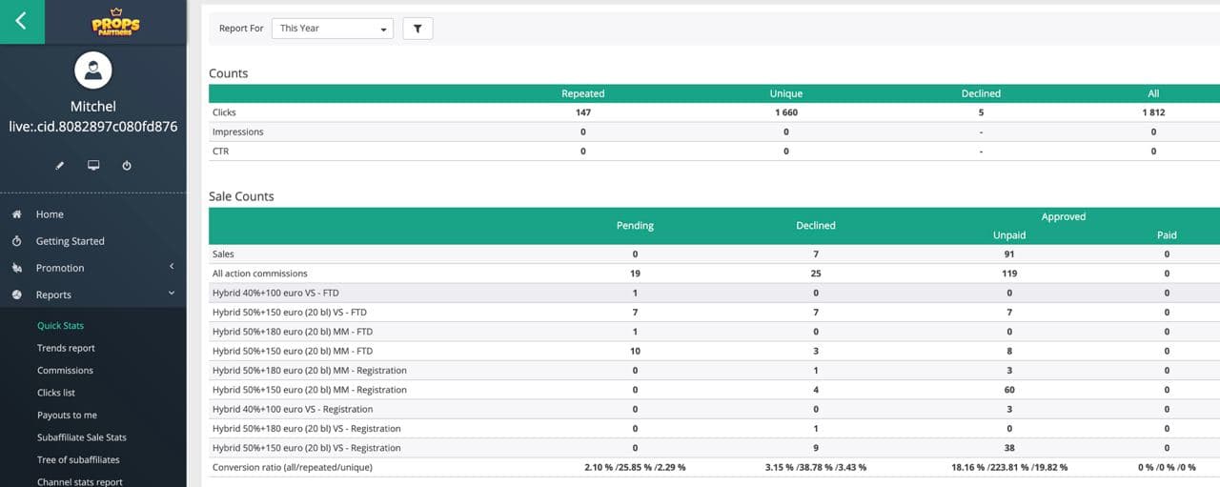Click the Reports pie chart icon
Screen dimensions: 1220x487
coord(16,294)
